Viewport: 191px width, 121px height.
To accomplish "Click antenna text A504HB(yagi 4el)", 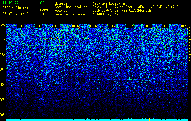I will pyautogui.click(x=107, y=14).
